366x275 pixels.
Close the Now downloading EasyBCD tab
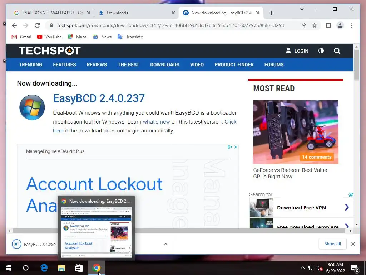pos(258,13)
